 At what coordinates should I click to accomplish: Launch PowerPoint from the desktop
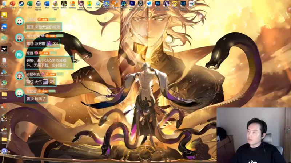pos(12,4)
